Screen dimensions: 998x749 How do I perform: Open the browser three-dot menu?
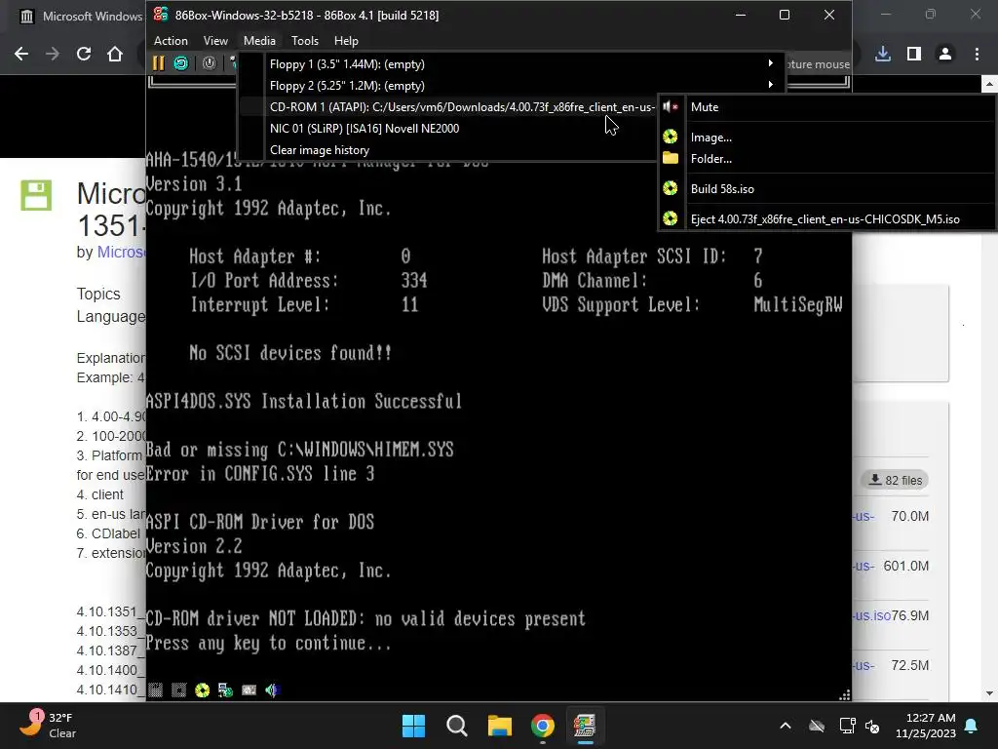pos(977,55)
